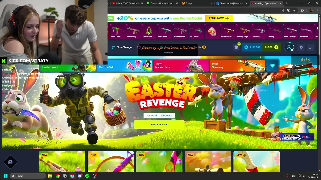The image size is (321, 180).
Task: Open the Windows Start menu
Action: pyautogui.click(x=5, y=176)
